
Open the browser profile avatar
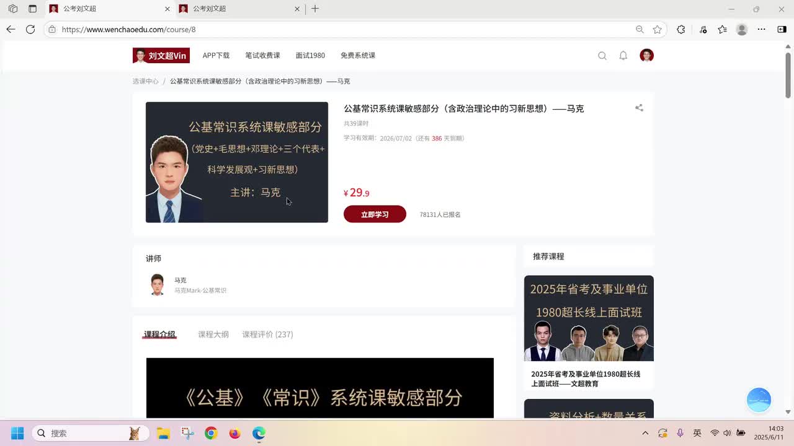[x=742, y=29]
